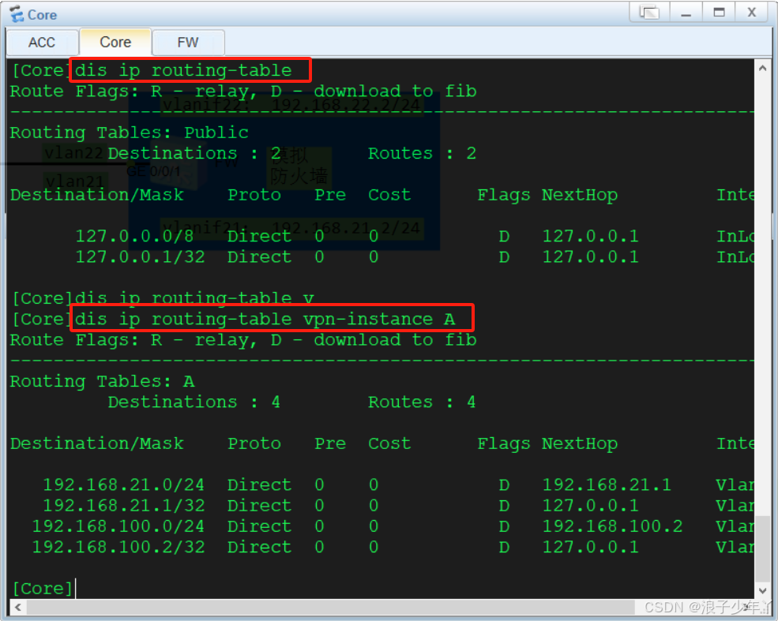778x621 pixels.
Task: Click NextHop value 192.168.21.1
Action: (607, 484)
